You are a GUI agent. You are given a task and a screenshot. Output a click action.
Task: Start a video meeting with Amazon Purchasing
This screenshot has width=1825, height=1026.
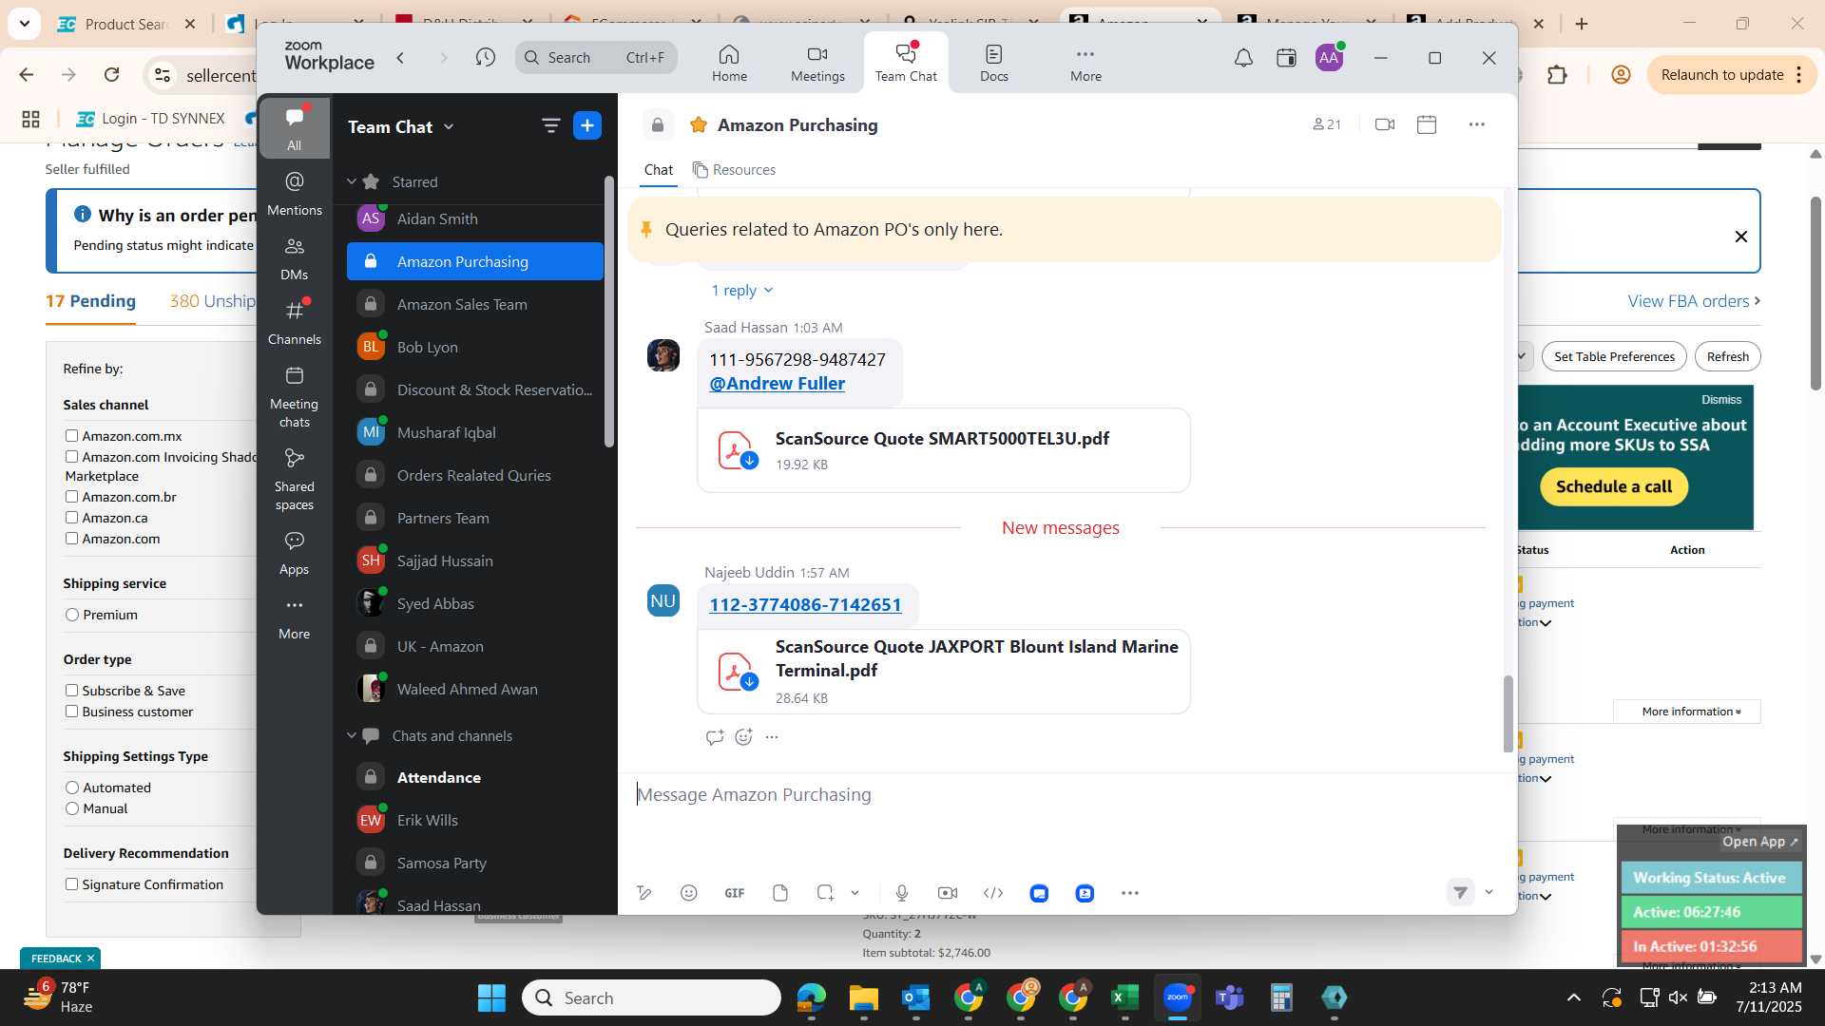click(x=1385, y=124)
